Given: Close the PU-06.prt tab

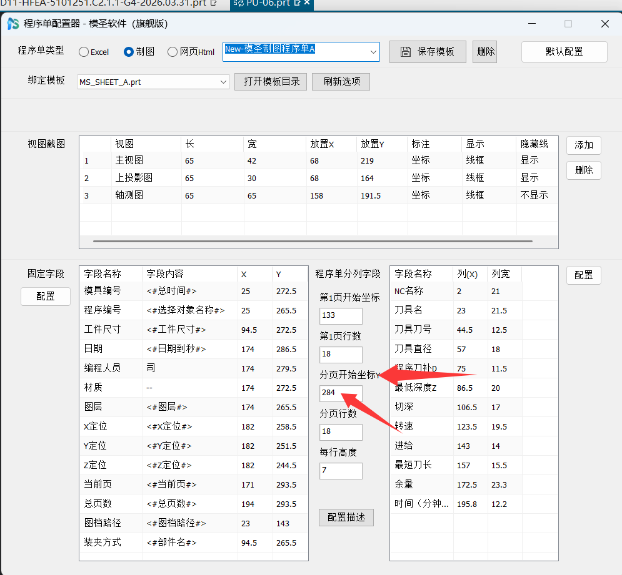Looking at the screenshot, I should point(307,2).
